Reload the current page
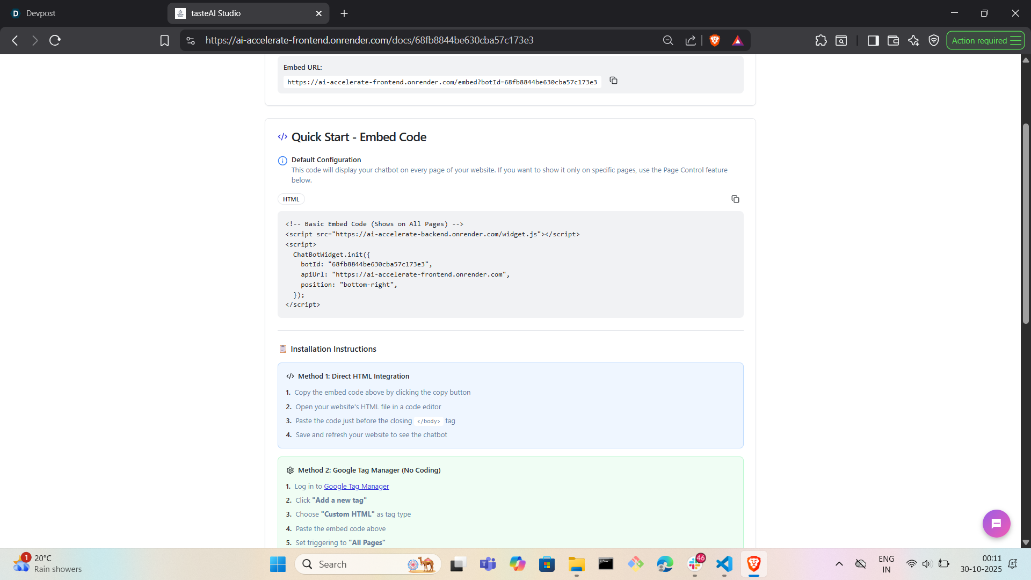 [x=55, y=40]
